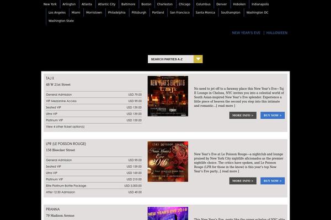Go to Arlington city page
This screenshot has width=331, height=220.
click(69, 4)
